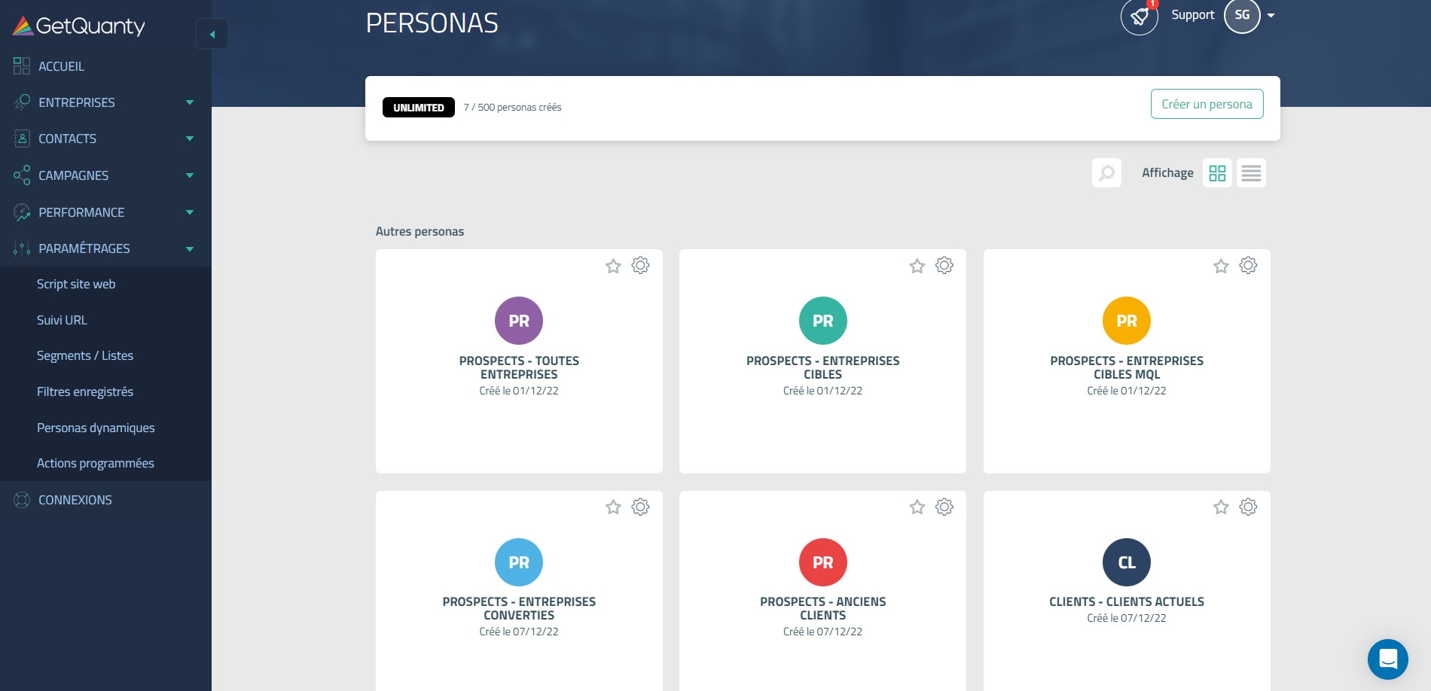The width and height of the screenshot is (1431, 691).
Task: Open settings gear for Prospects - Entreprises Cibles MQL
Action: pos(1248,265)
